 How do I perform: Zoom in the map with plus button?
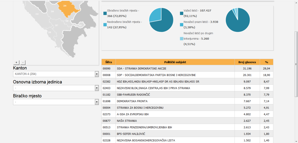pos(16,62)
